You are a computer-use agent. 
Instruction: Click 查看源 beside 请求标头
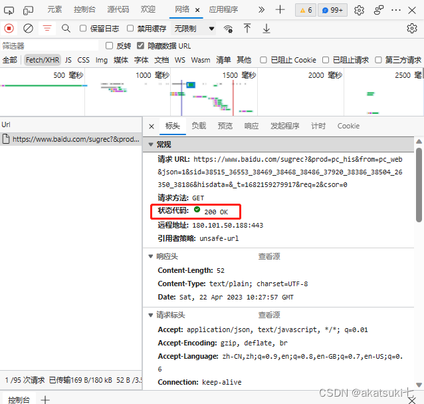click(269, 315)
